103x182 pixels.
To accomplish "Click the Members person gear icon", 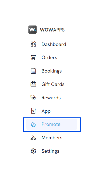I will click(33, 138).
